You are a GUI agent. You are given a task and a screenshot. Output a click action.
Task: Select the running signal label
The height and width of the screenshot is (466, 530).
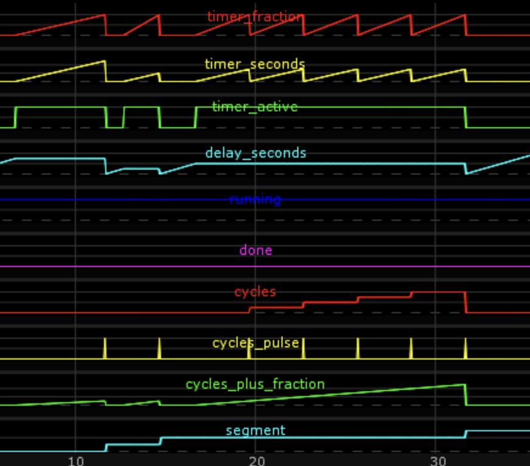click(255, 200)
